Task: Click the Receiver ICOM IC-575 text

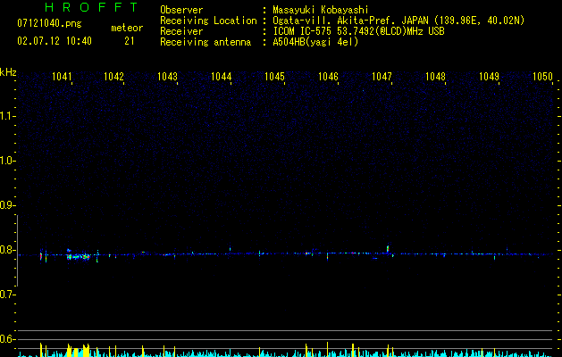Action: pos(358,31)
